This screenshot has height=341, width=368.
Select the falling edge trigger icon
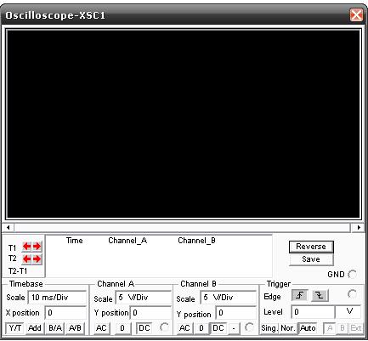point(320,295)
